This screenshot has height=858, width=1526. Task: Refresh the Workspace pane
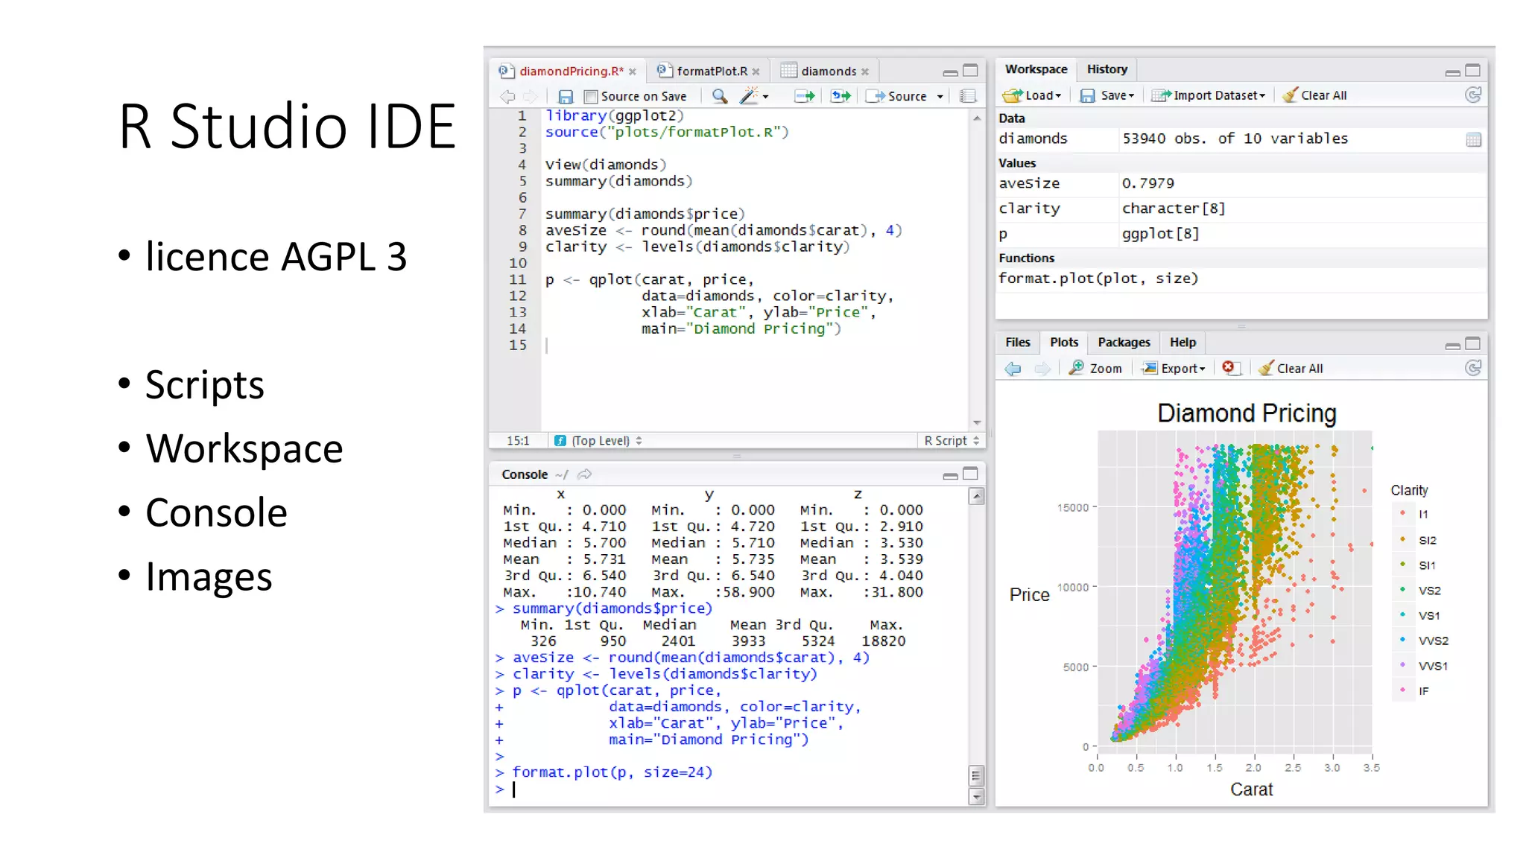click(1473, 95)
